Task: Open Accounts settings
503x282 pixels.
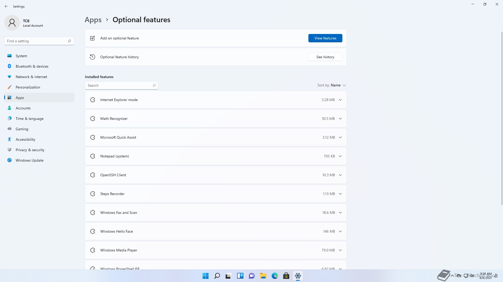Action: pos(39,108)
